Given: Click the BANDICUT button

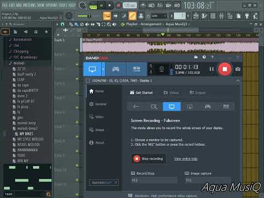Looking at the screenshot, I should pyautogui.click(x=104, y=183).
